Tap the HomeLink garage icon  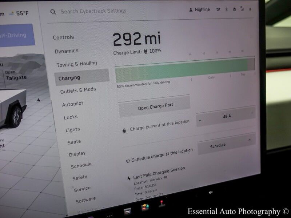(234, 10)
